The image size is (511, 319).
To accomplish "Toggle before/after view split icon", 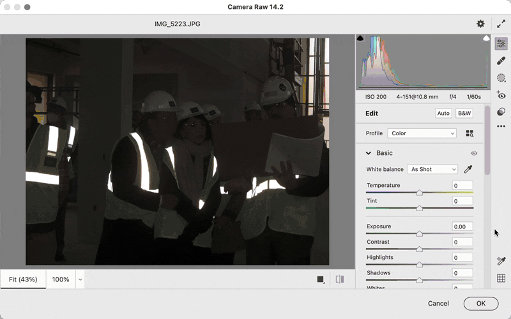I will pos(340,279).
